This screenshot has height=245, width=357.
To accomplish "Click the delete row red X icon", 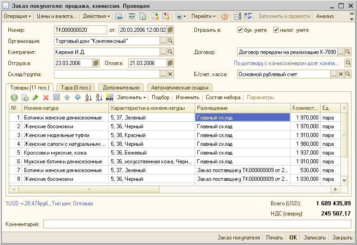I will 46,97.
